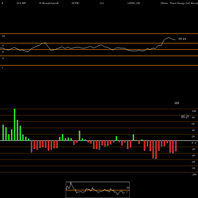Click the 100 level label on RSI axis
198x198 pixels.
3,36
